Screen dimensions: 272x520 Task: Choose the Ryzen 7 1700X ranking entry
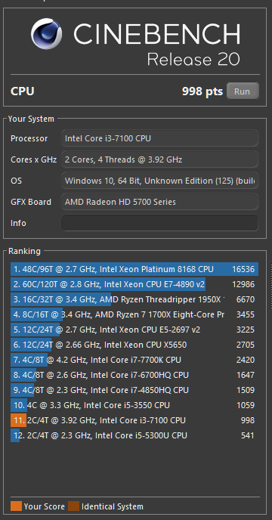134,314
